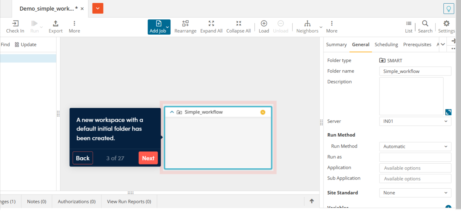Click the Expand All icon
The height and width of the screenshot is (220, 461).
point(211,26)
